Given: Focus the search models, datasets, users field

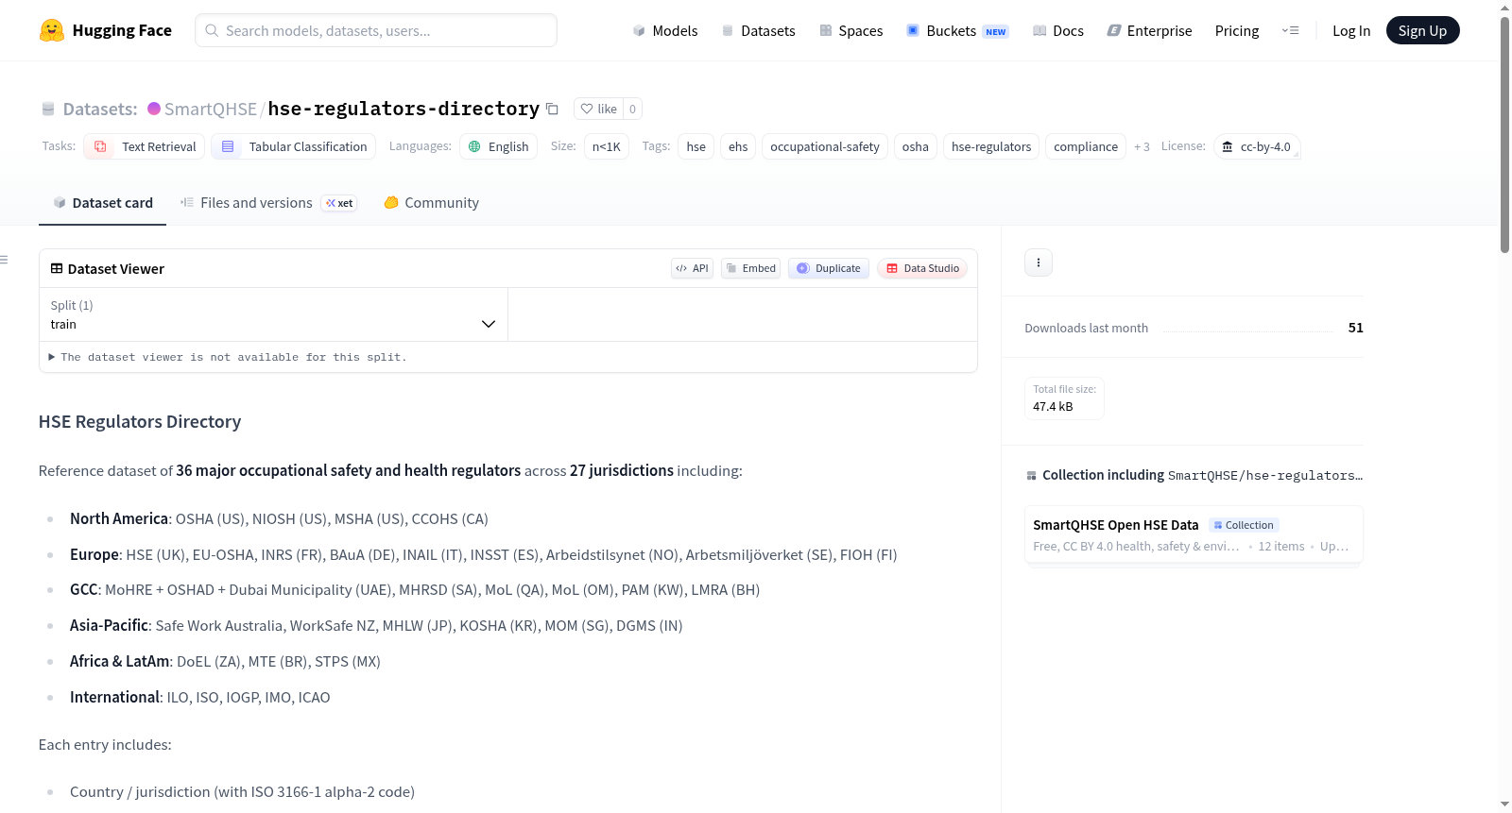Looking at the screenshot, I should tap(376, 30).
